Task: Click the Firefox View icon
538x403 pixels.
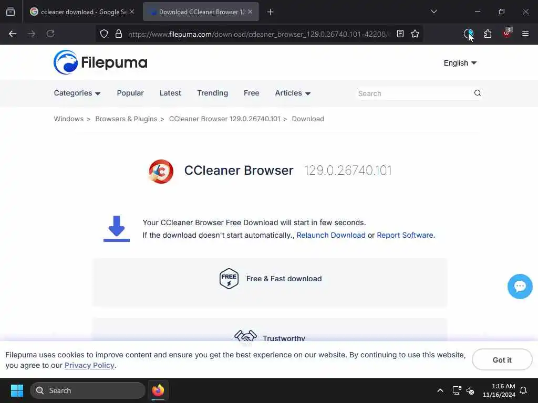Action: point(11,12)
